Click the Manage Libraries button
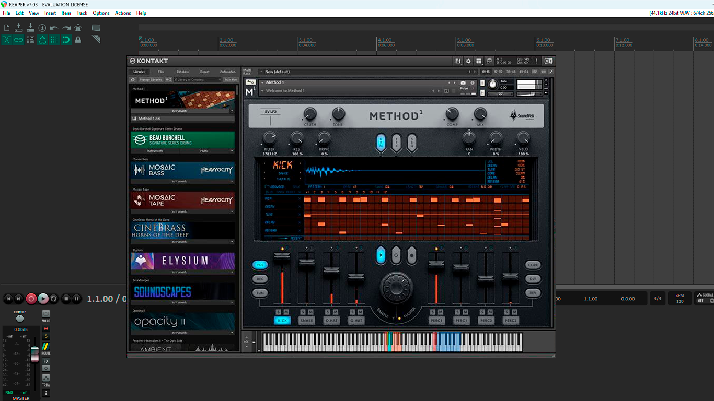 pos(151,80)
